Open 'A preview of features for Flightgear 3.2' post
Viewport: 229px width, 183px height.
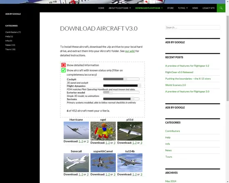[187, 66]
